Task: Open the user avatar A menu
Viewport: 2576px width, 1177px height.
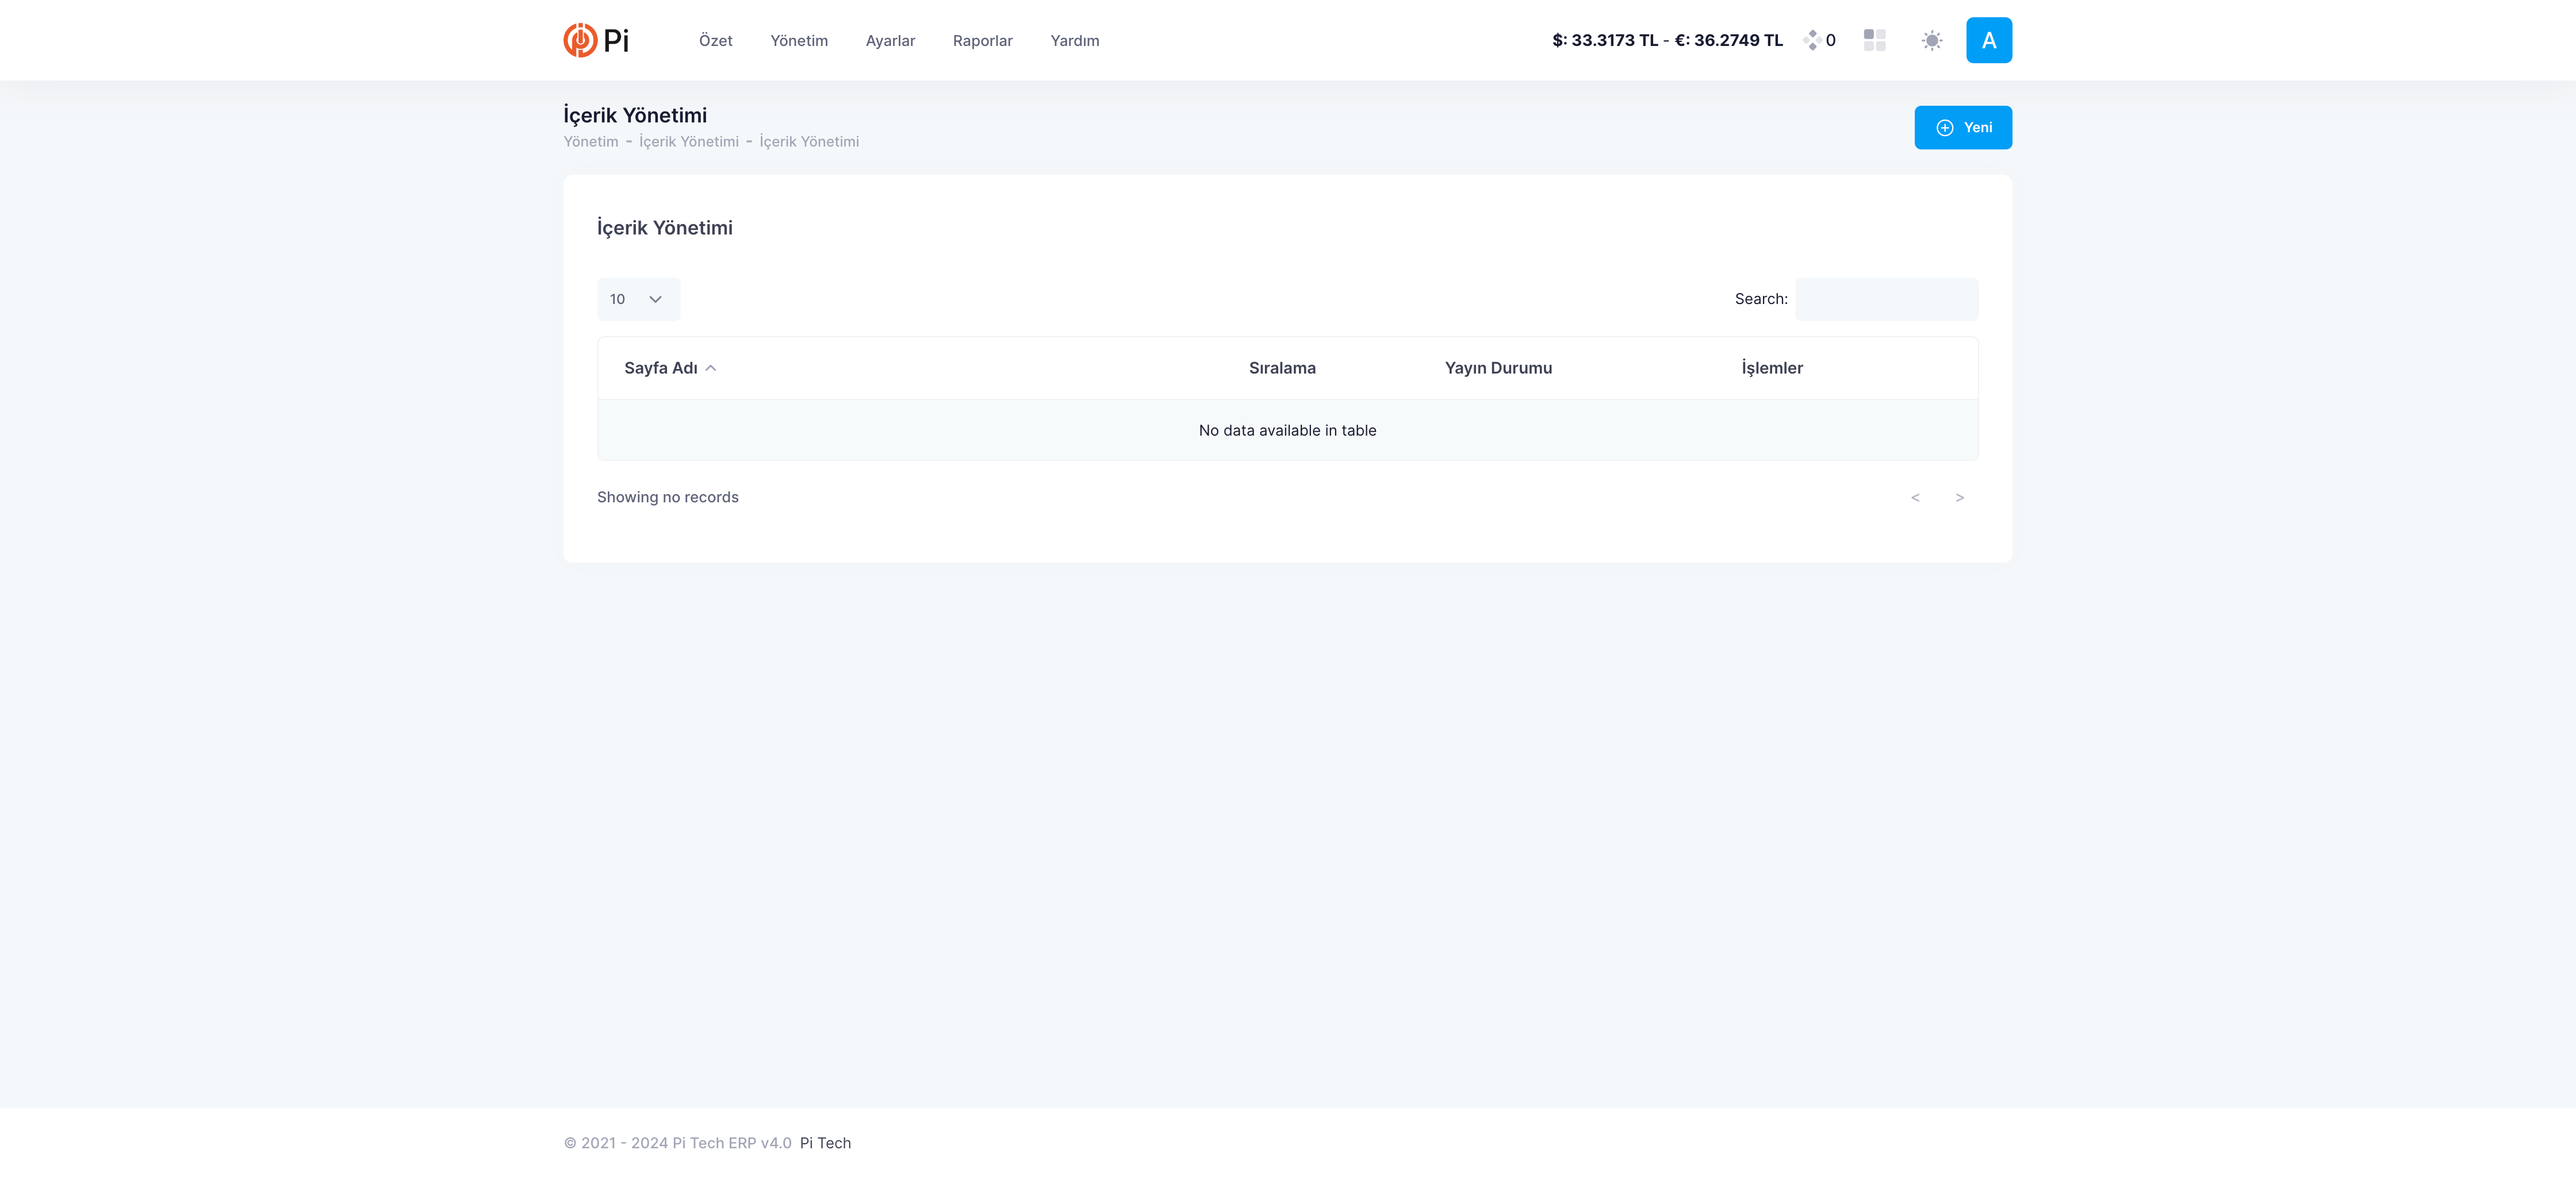Action: (1988, 40)
